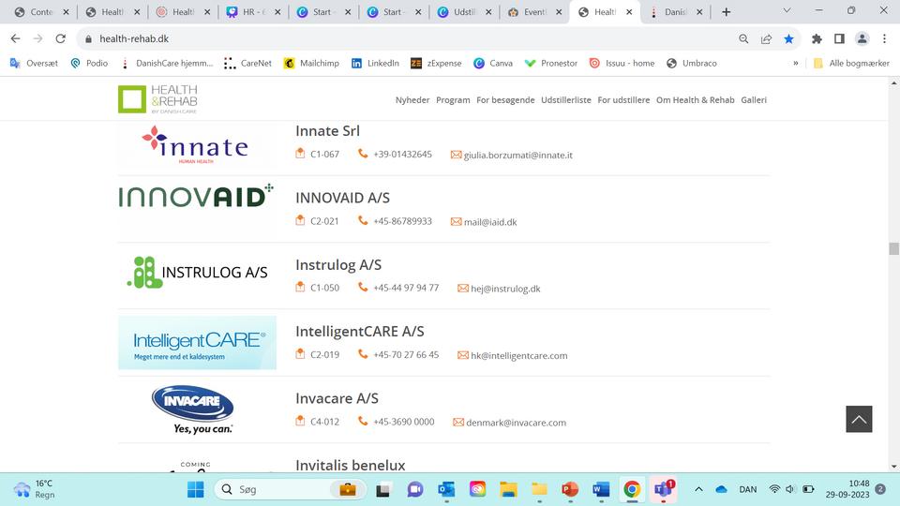The height and width of the screenshot is (506, 900).
Task: Open Outlook from the taskbar
Action: 446,489
